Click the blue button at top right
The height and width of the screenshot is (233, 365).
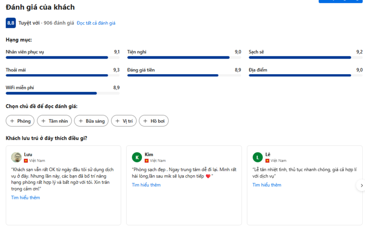(341, 1)
